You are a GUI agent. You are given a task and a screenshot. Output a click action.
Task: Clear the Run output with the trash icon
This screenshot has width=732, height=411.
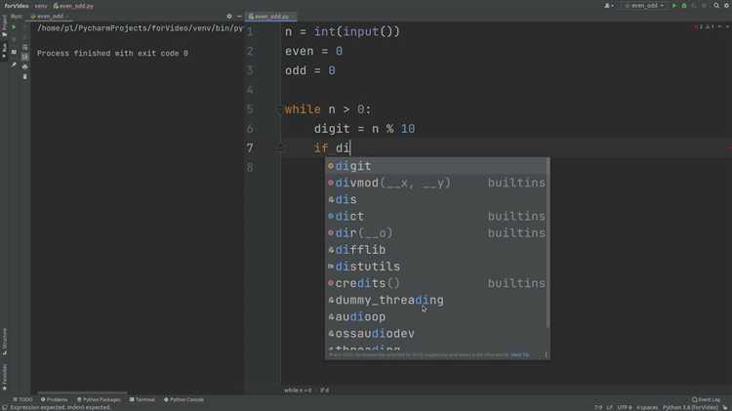point(24,76)
